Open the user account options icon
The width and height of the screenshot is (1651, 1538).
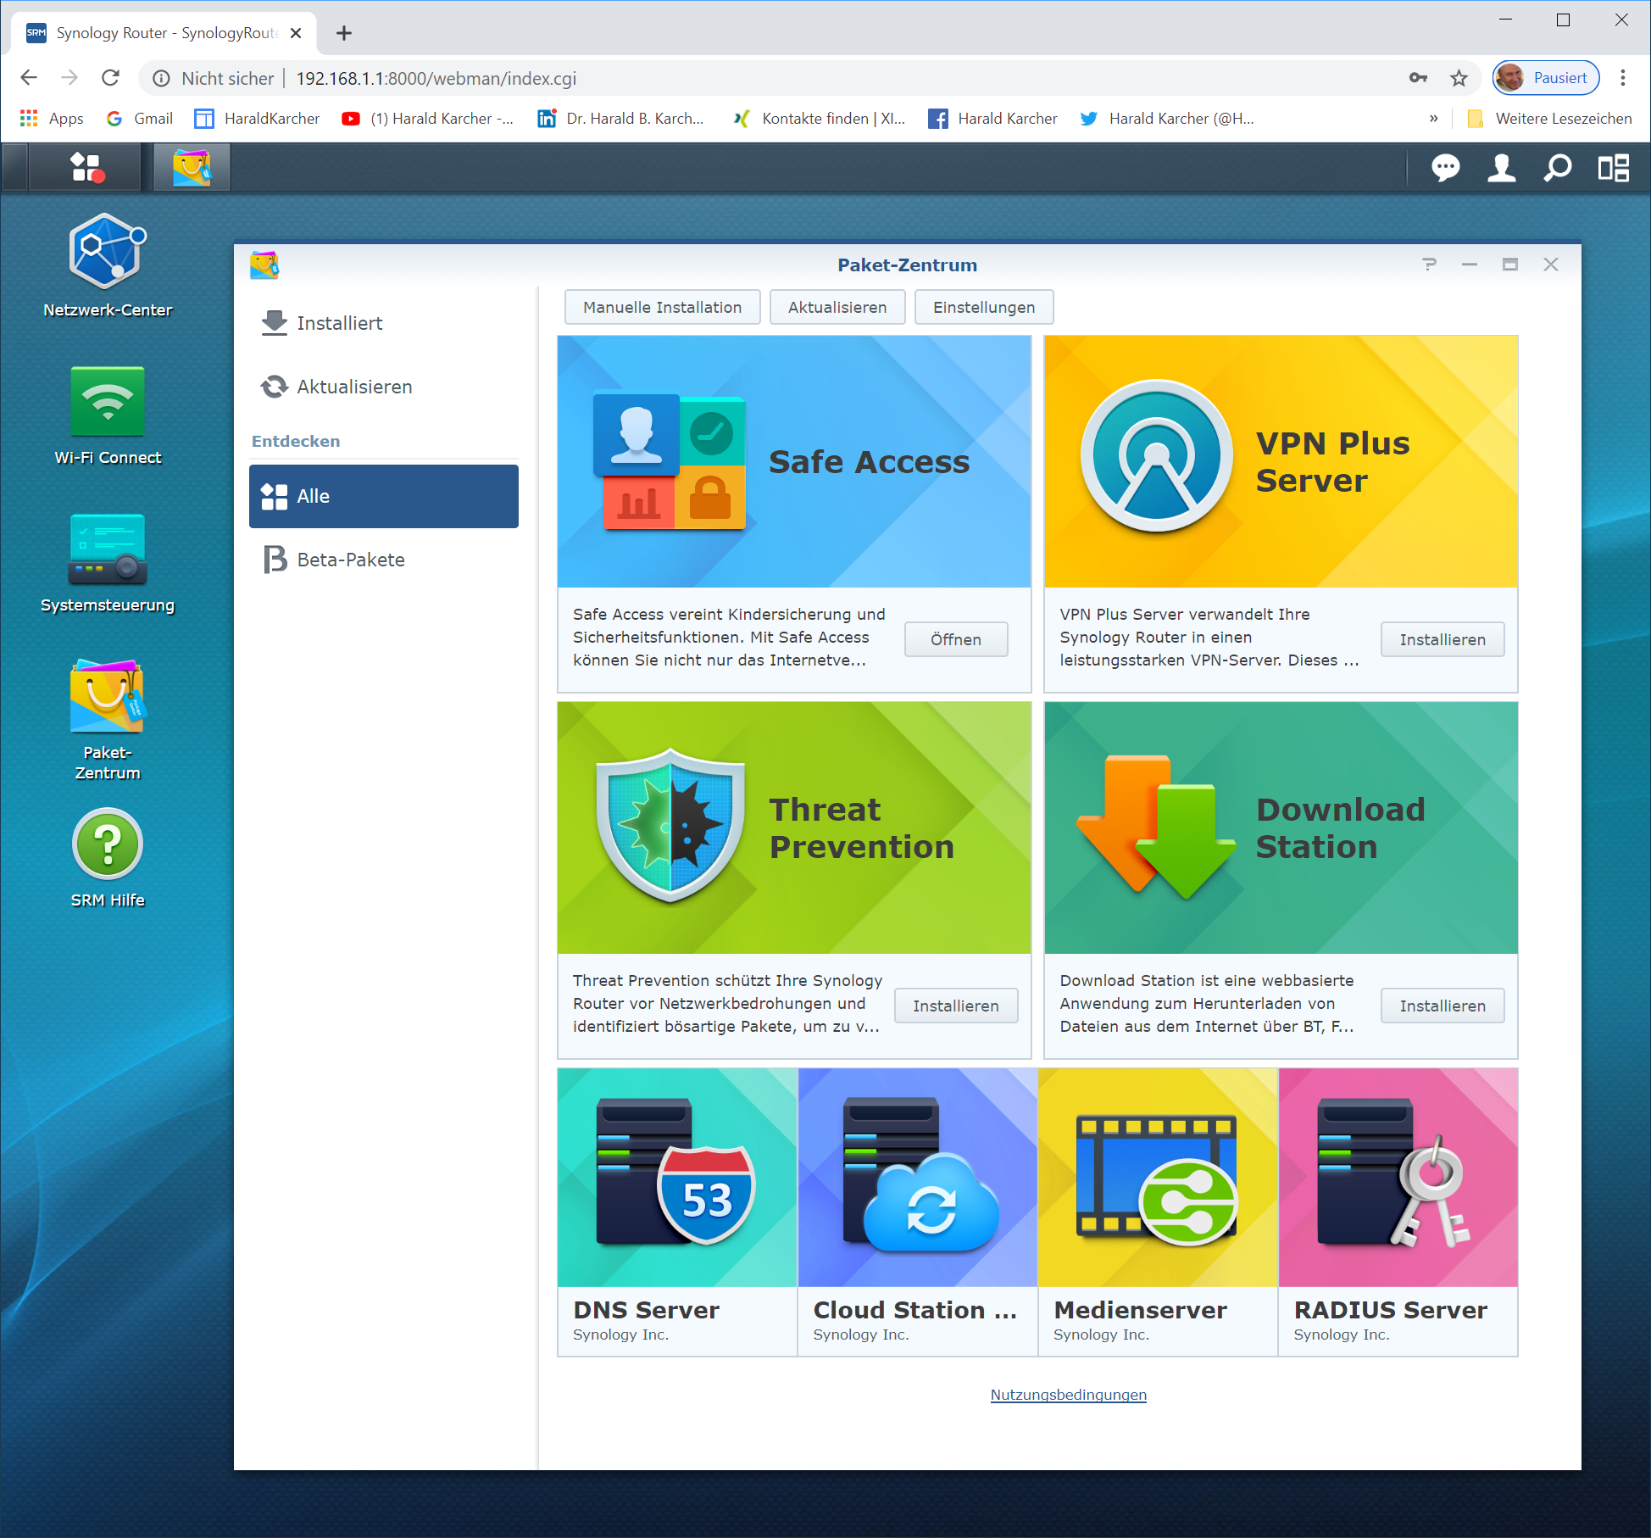point(1501,168)
